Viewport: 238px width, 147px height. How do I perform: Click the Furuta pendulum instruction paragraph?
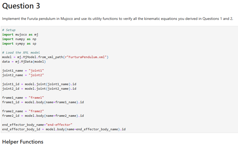117,19
